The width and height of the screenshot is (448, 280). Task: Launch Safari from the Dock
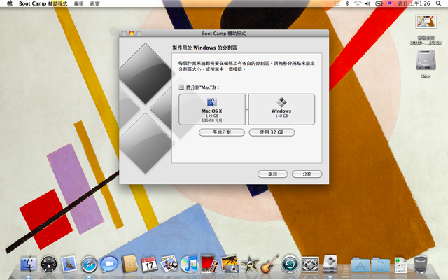coord(89,265)
